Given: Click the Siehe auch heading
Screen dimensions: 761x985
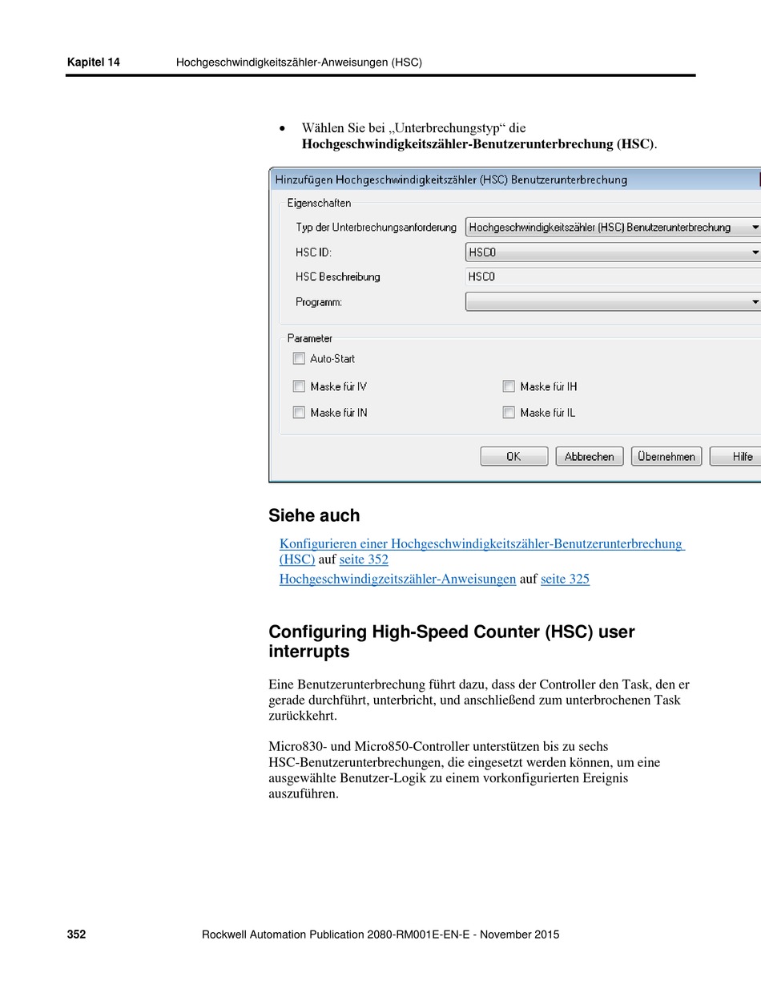Looking at the screenshot, I should 314,515.
